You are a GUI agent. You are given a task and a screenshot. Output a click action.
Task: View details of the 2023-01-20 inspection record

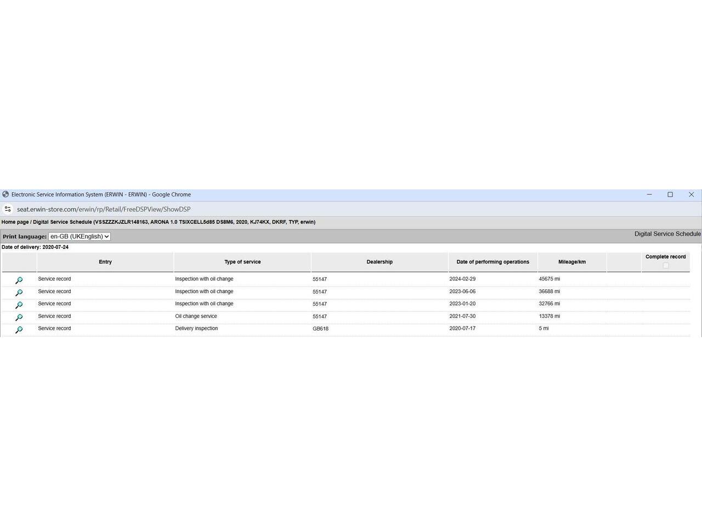pyautogui.click(x=19, y=305)
